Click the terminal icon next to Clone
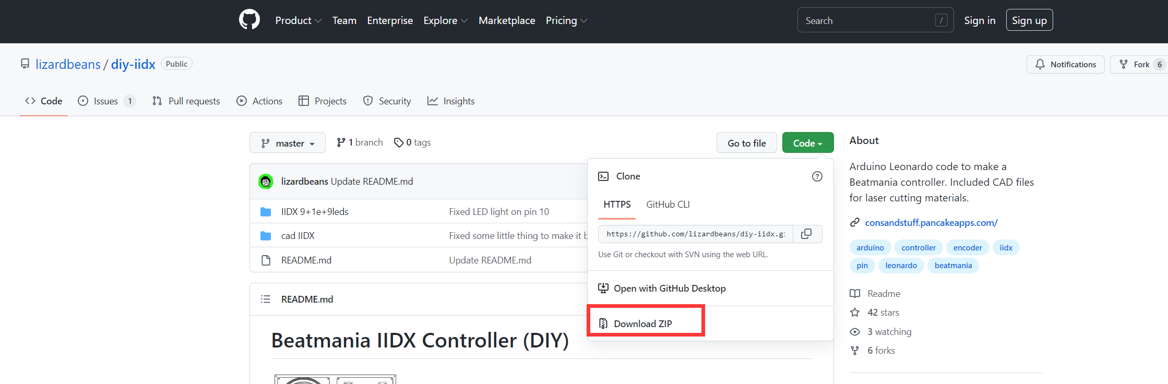Image resolution: width=1168 pixels, height=384 pixels. click(x=603, y=176)
